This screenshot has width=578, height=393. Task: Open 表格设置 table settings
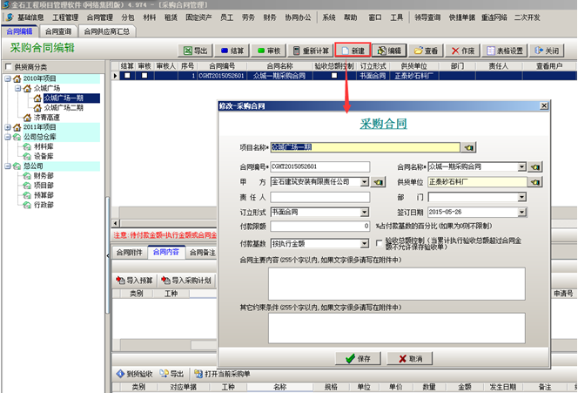pyautogui.click(x=505, y=51)
